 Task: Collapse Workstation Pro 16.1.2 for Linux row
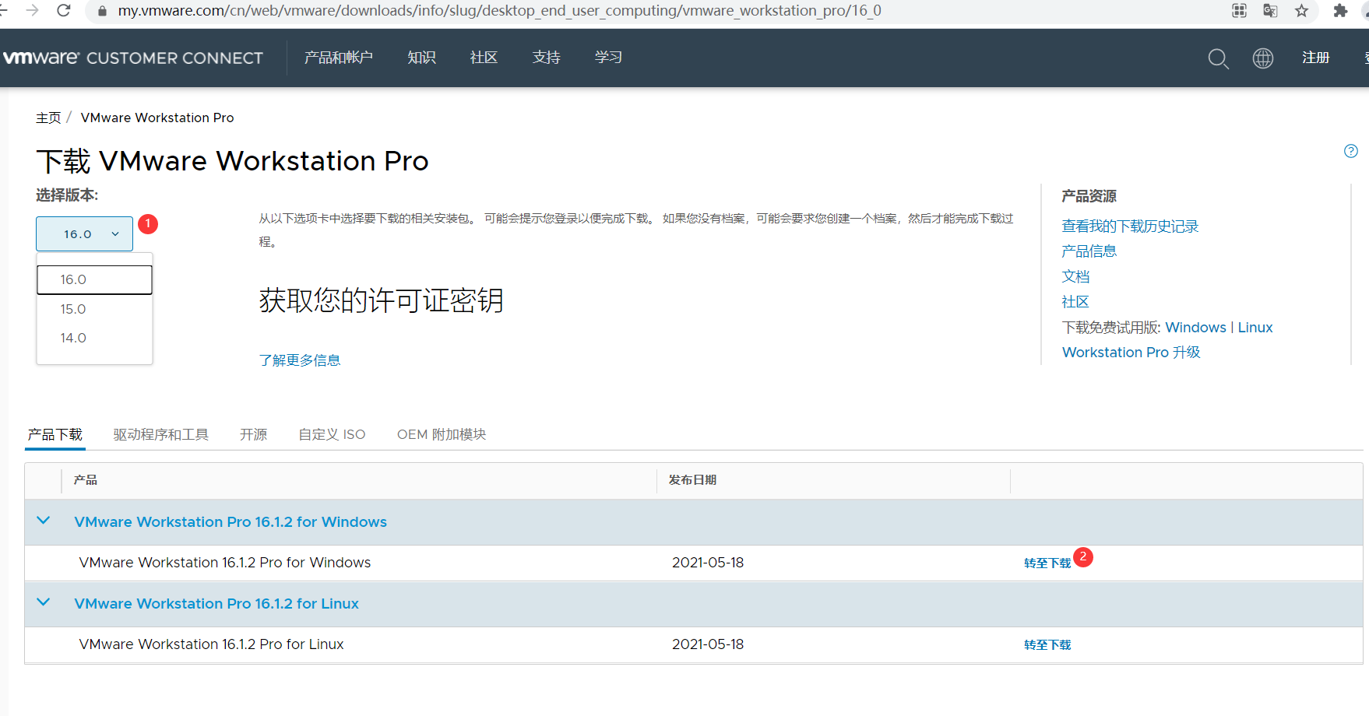(44, 602)
